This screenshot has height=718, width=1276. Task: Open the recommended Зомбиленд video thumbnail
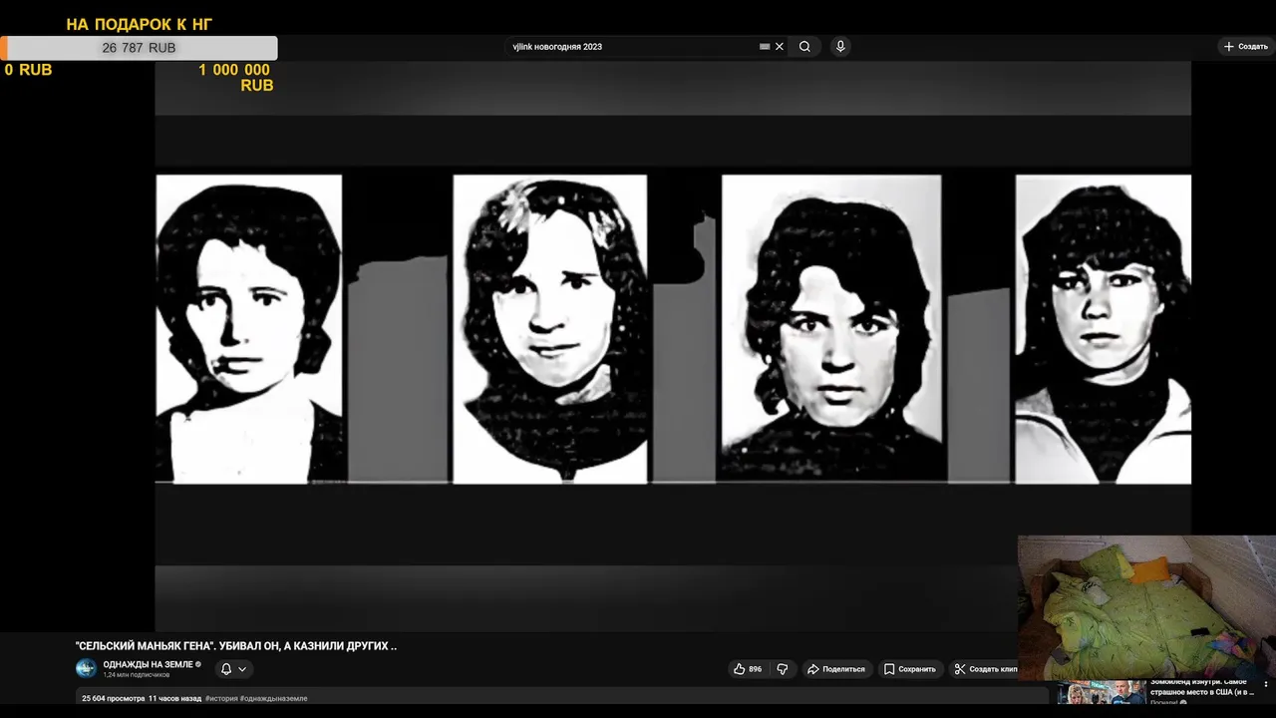click(x=1102, y=693)
